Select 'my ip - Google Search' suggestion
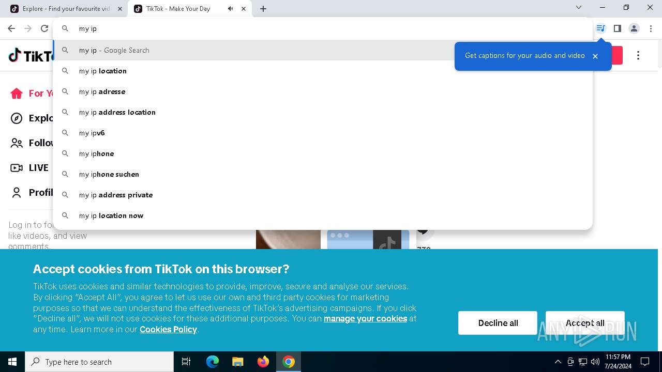 [322, 50]
